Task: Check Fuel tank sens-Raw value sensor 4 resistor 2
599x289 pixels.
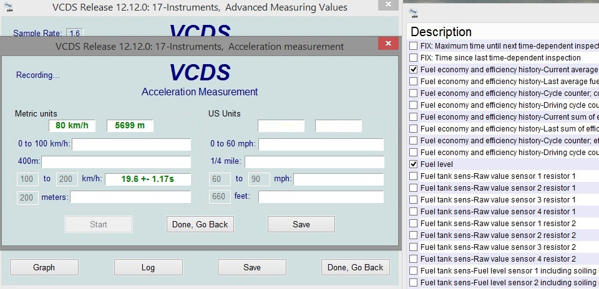Action: coord(413,259)
